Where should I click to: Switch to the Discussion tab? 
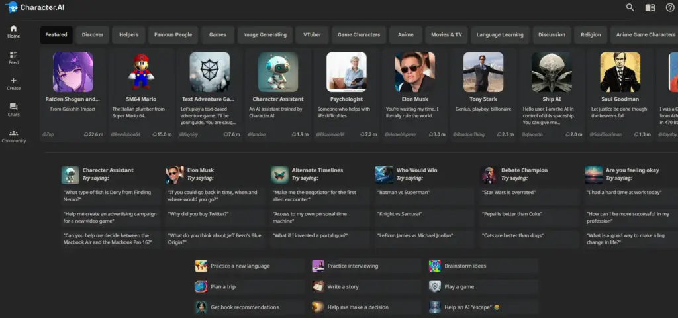coord(552,35)
